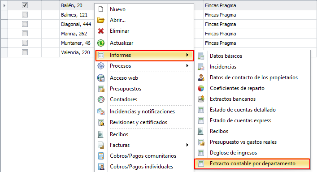Click Fincas Pragma in the Muntaner row
317x172 pixels.
coord(220,43)
